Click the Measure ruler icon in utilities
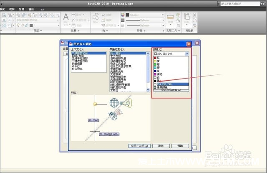The width and height of the screenshot is (267, 173). tap(170, 17)
